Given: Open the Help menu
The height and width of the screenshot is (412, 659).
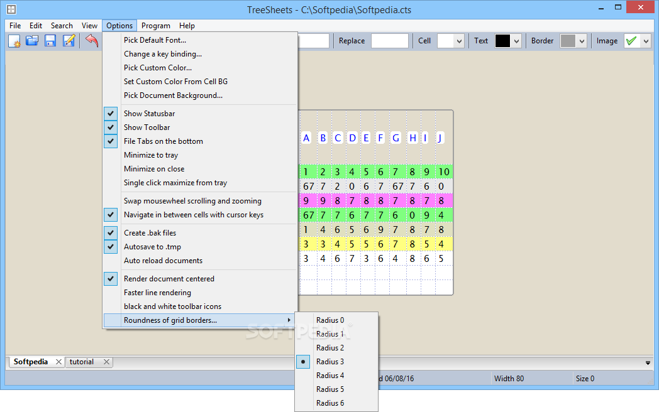Looking at the screenshot, I should [187, 26].
